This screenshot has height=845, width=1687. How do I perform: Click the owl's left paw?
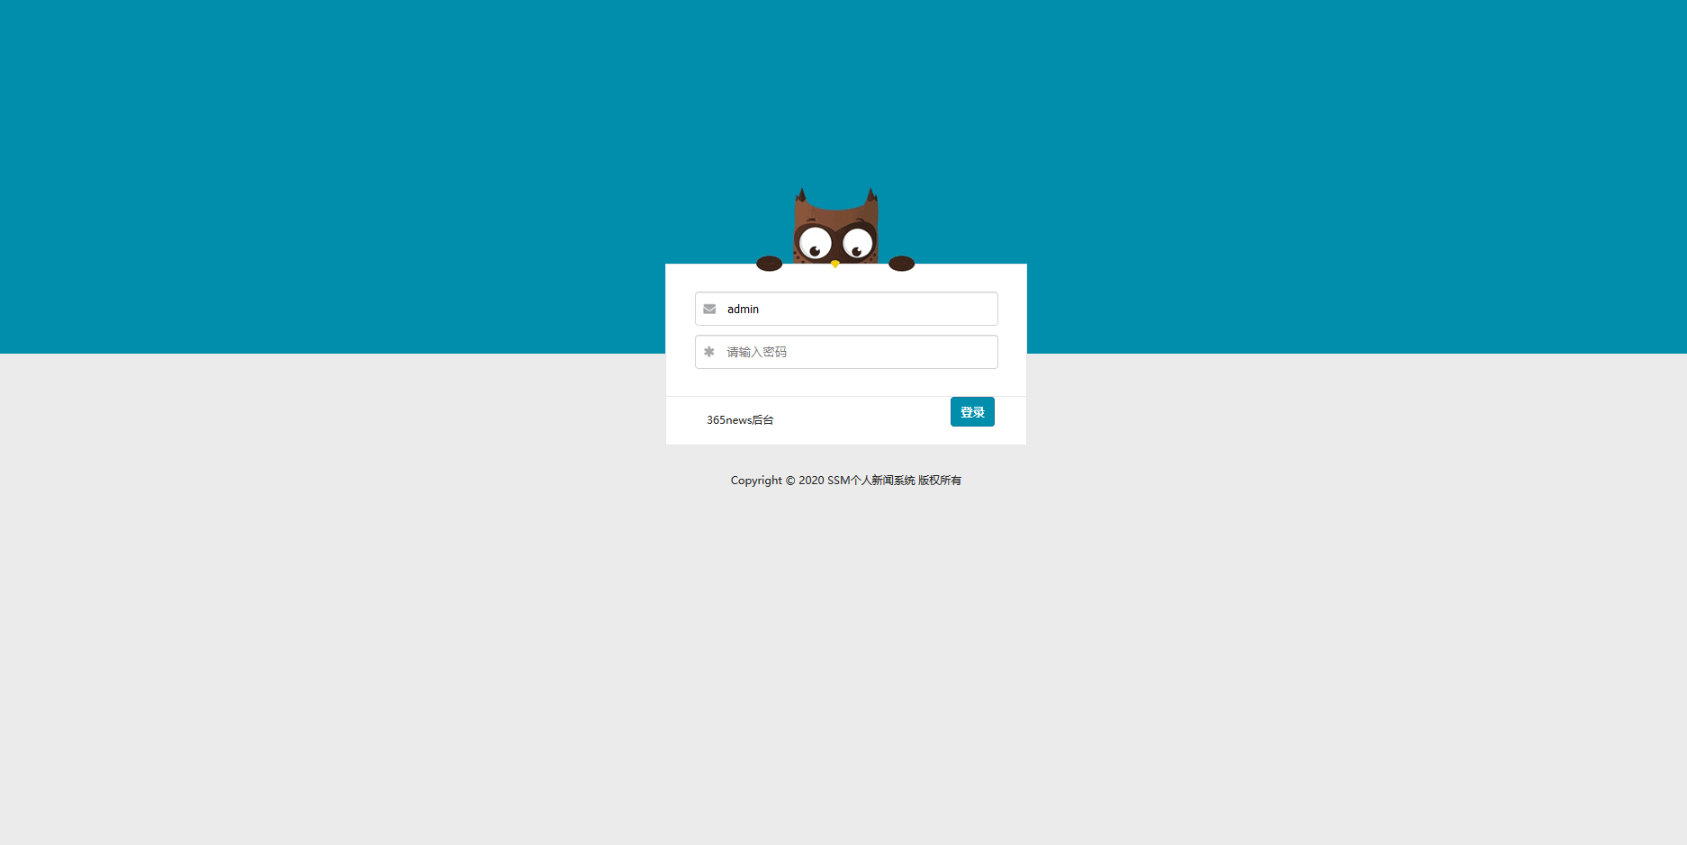pos(769,264)
